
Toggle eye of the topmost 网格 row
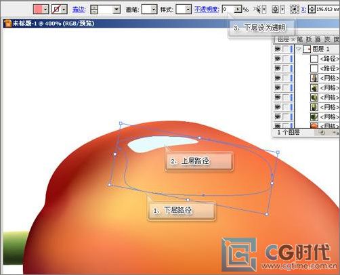pyautogui.click(x=278, y=78)
